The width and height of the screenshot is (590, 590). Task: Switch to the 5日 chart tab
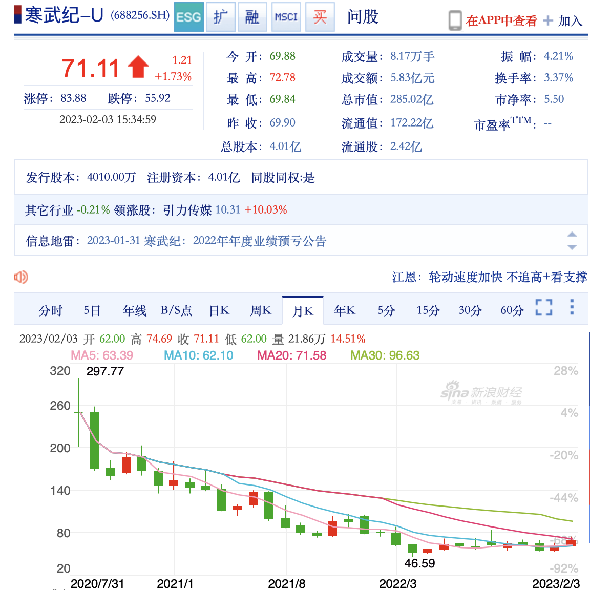(x=92, y=311)
